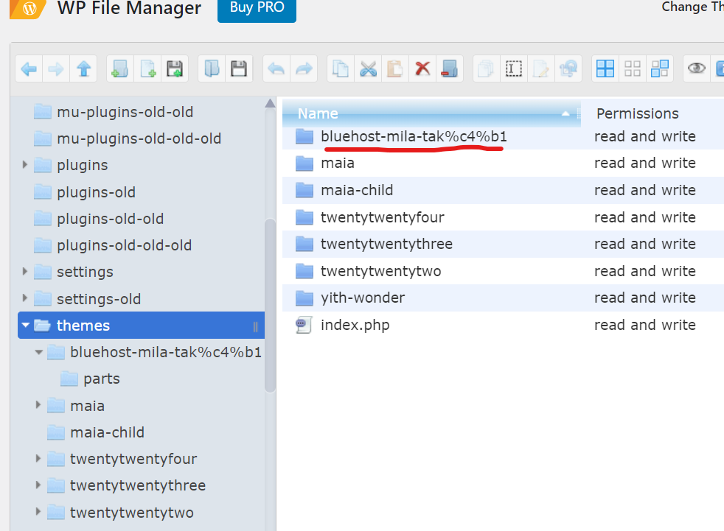Empty the folder using red-minus folder icon

click(x=449, y=68)
